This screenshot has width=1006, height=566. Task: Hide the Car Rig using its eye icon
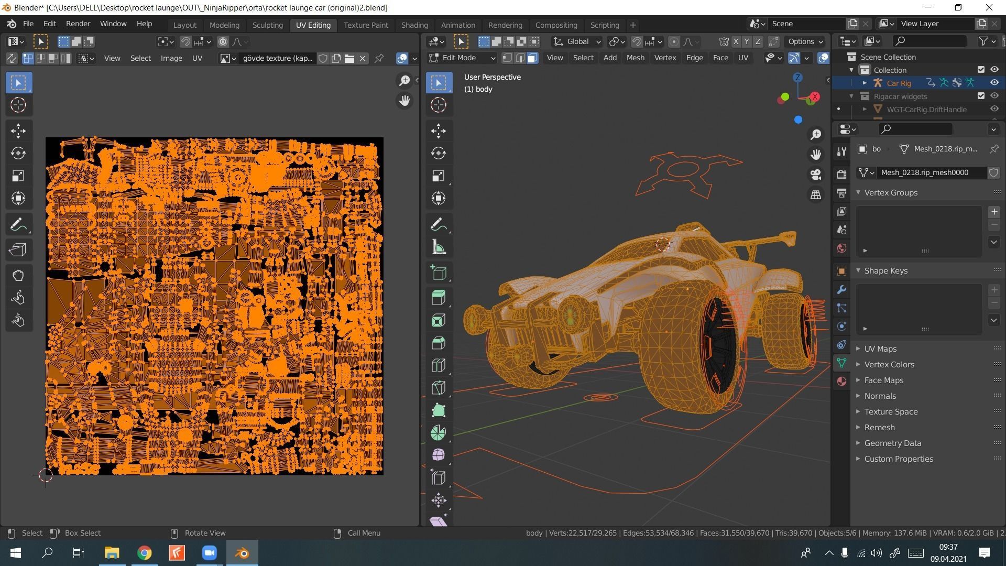994,82
